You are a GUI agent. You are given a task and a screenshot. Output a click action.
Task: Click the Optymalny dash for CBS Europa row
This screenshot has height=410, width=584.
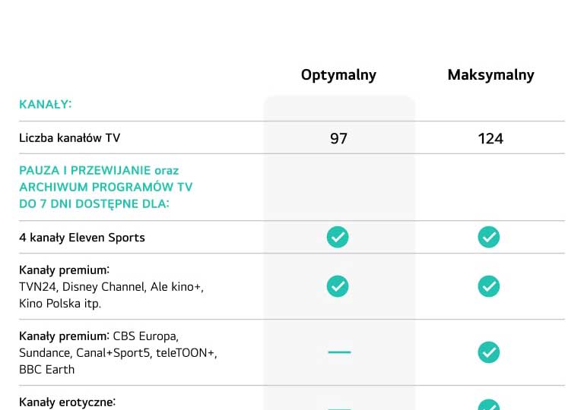(x=339, y=352)
